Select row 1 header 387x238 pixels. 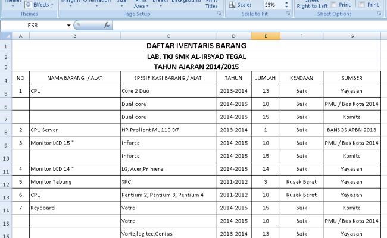point(6,46)
